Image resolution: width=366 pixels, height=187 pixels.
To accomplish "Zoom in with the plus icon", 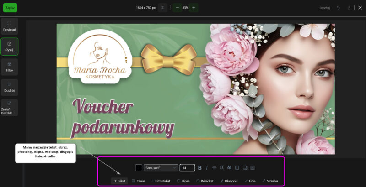I will [x=194, y=8].
